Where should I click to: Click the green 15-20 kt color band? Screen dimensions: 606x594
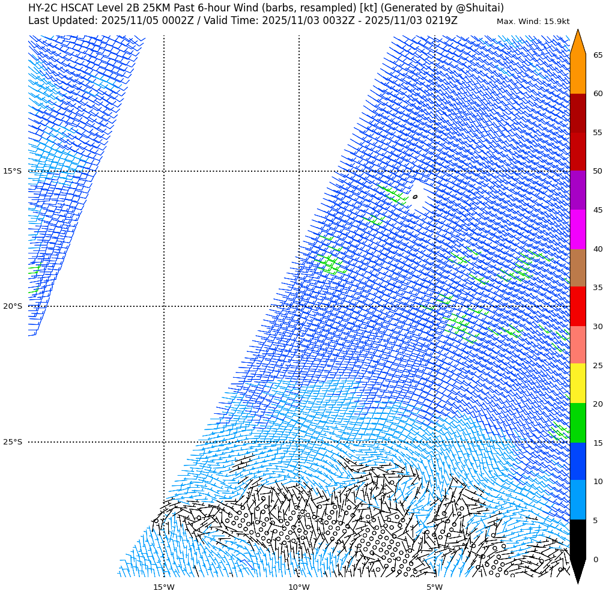(577, 423)
